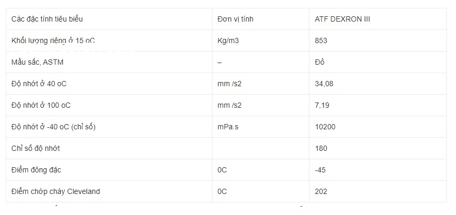Click the 'Các đặc tính tiêu biểu' header cell
This screenshot has height=215, width=456.
coord(47,19)
